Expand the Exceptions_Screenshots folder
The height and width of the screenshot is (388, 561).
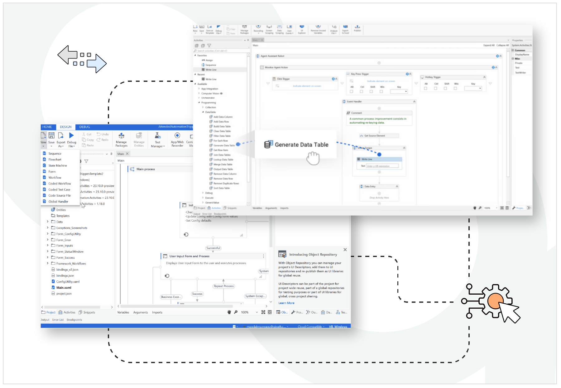pyautogui.click(x=48, y=228)
